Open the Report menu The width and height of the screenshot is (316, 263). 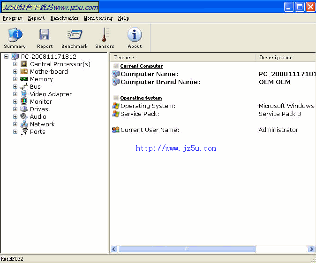tap(36, 18)
